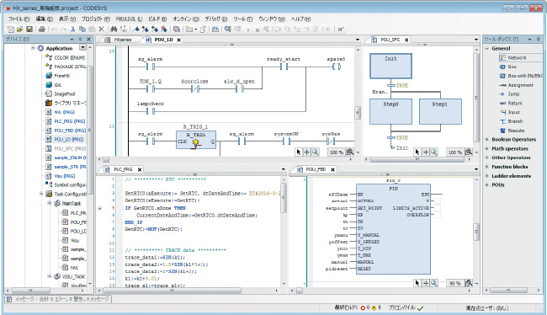Click the Print toolbar icon
The height and width of the screenshot is (315, 547).
point(42,29)
